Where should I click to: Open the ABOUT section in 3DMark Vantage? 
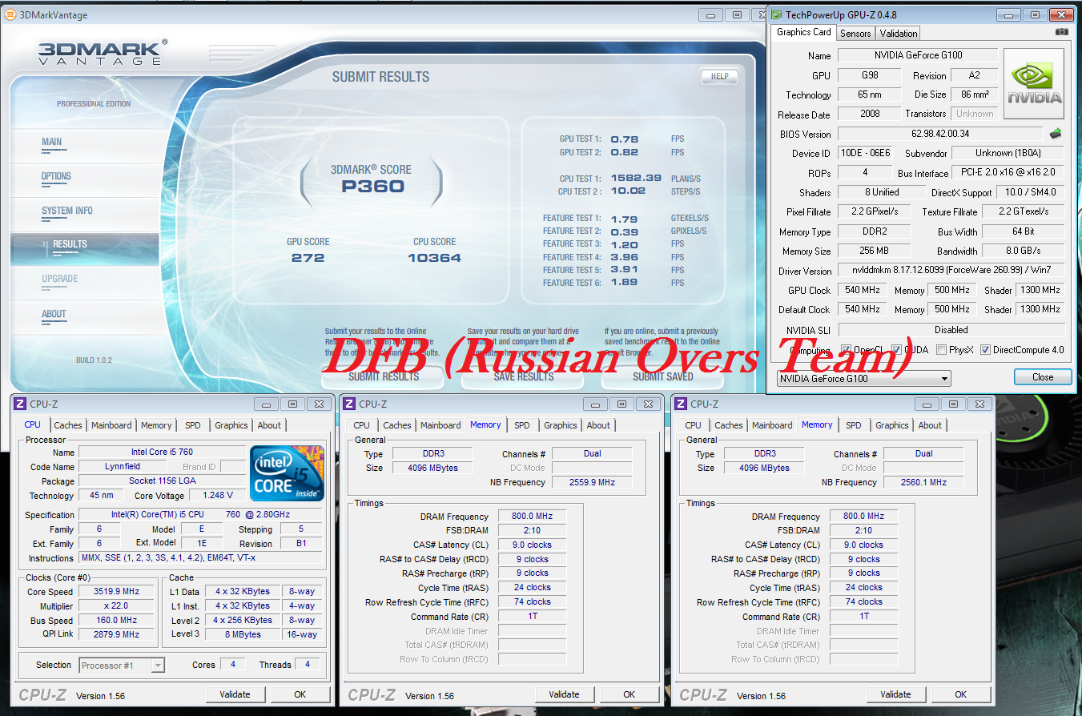(85, 316)
